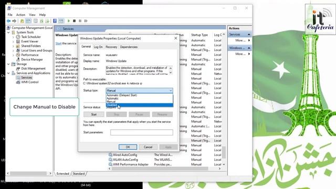The image size is (336, 189).
Task: Switch to the Log On tab
Action: click(x=98, y=47)
